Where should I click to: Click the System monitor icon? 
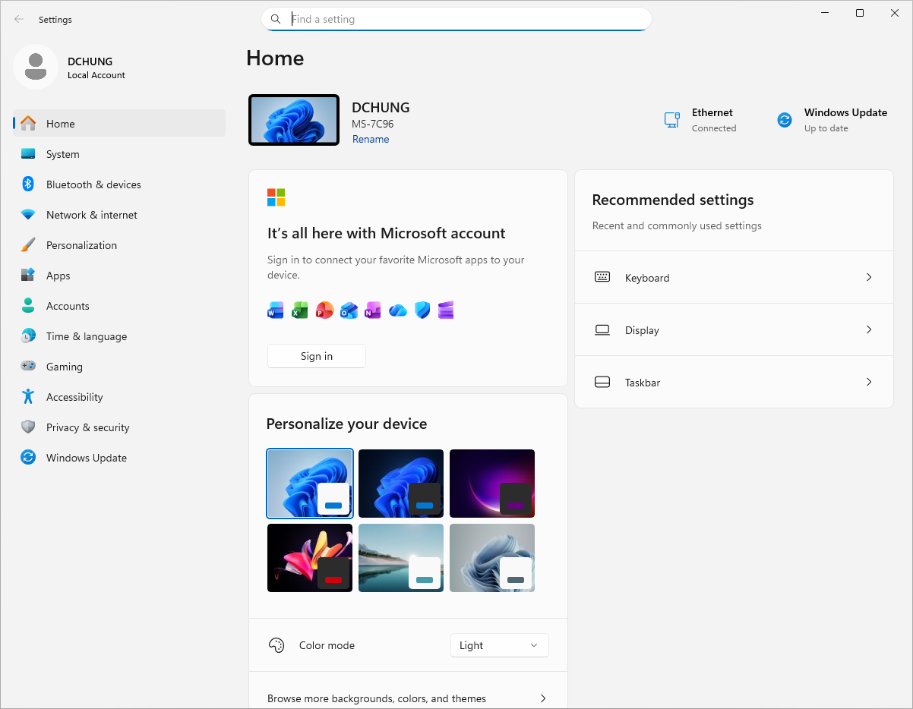point(28,153)
